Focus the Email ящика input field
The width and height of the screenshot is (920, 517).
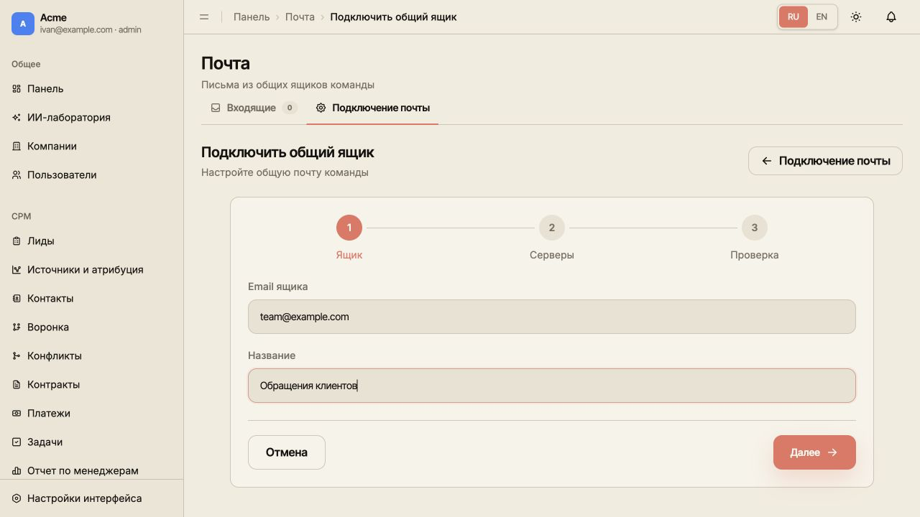point(552,317)
